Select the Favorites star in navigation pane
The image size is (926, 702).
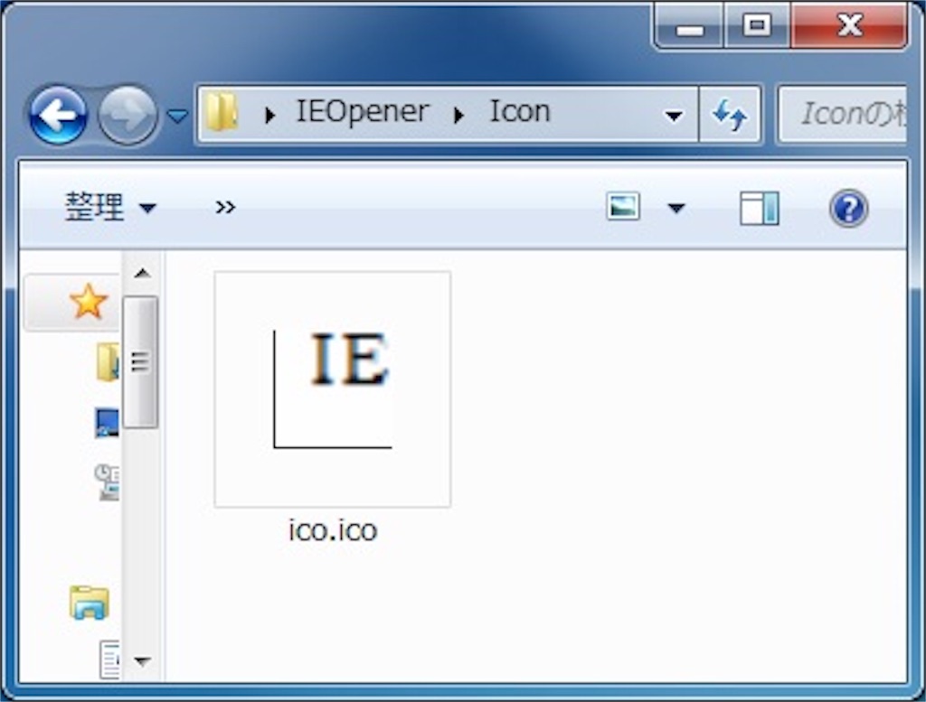(x=89, y=301)
